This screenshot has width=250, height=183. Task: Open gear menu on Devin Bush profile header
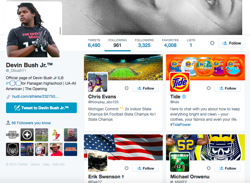(x=212, y=43)
